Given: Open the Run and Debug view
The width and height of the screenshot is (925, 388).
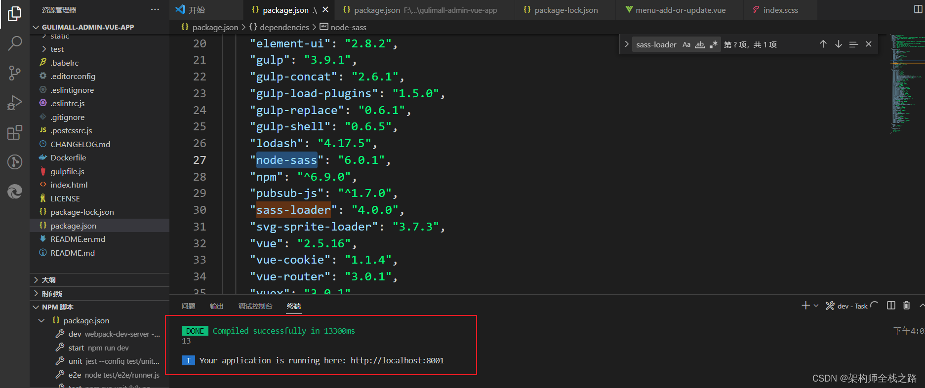Looking at the screenshot, I should coord(15,103).
